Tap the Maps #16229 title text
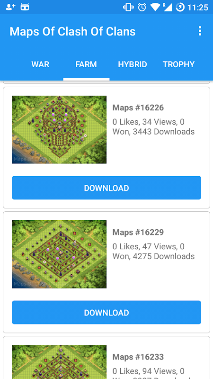Screen dimensions: 213x379 [x=138, y=232]
